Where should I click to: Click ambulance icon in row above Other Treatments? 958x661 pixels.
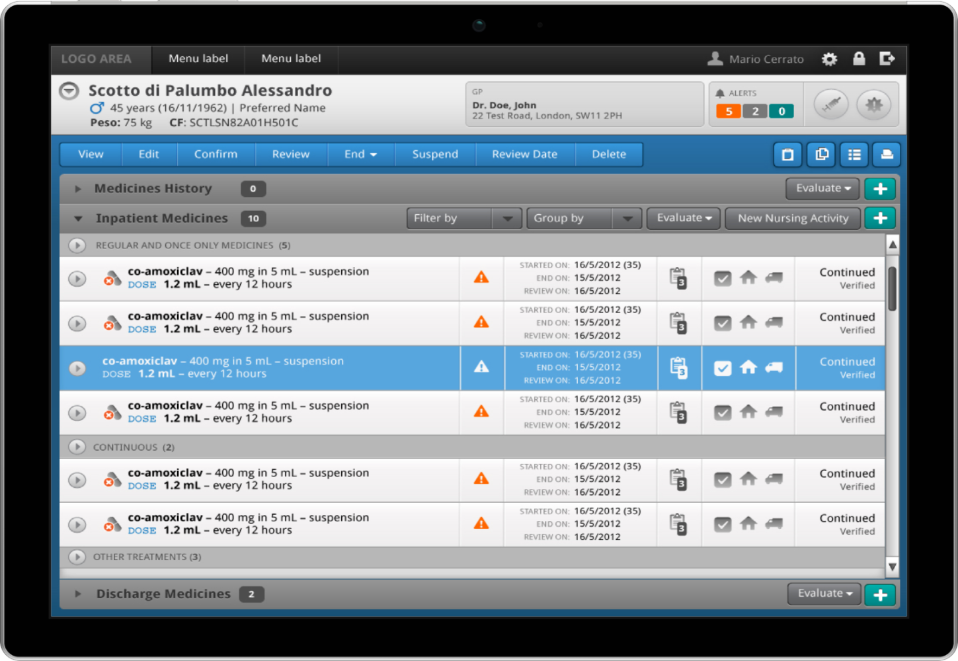click(774, 524)
